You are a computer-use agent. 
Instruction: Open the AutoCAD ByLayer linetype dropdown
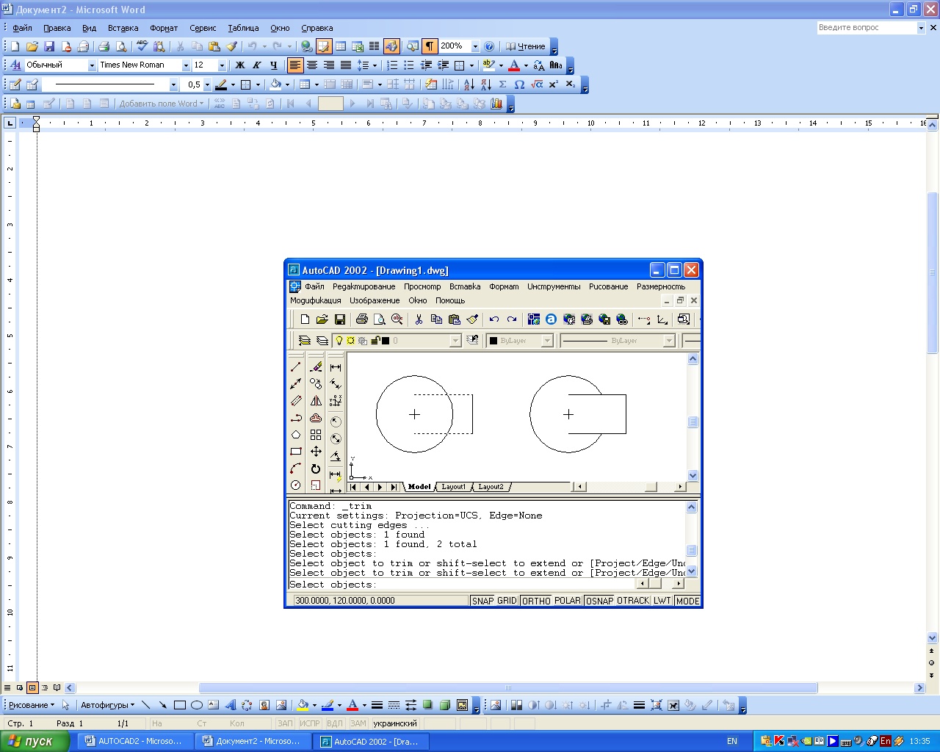coord(669,341)
